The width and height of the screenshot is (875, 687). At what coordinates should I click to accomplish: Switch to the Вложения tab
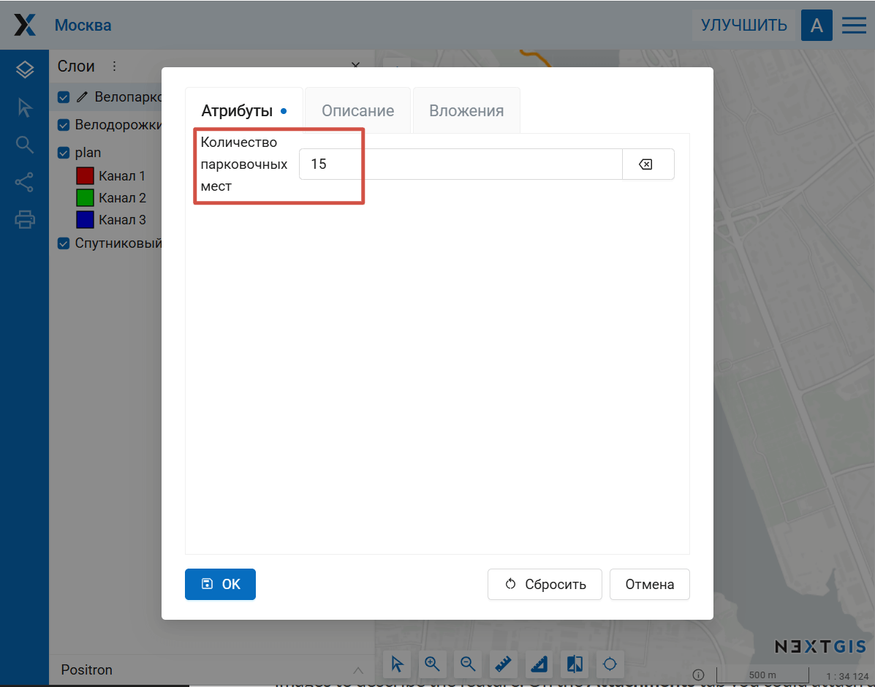(x=466, y=111)
